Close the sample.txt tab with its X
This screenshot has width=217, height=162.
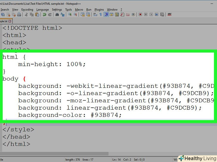point(10,21)
